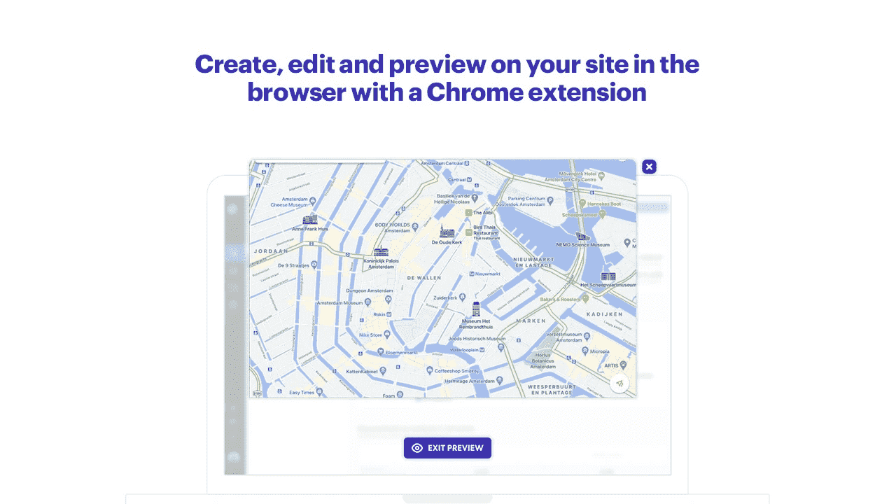The width and height of the screenshot is (896, 504).
Task: Click the Het Scheepvaartmuseum building icon
Action: (608, 276)
